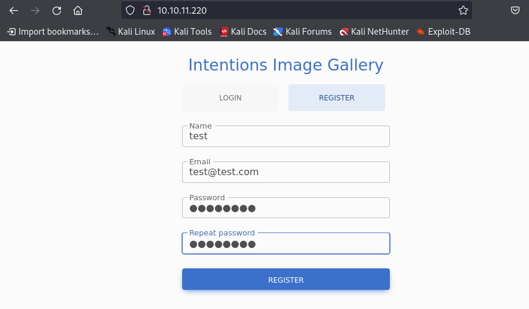Click the insecure connection padlock icon
The image size is (529, 309).
point(145,11)
